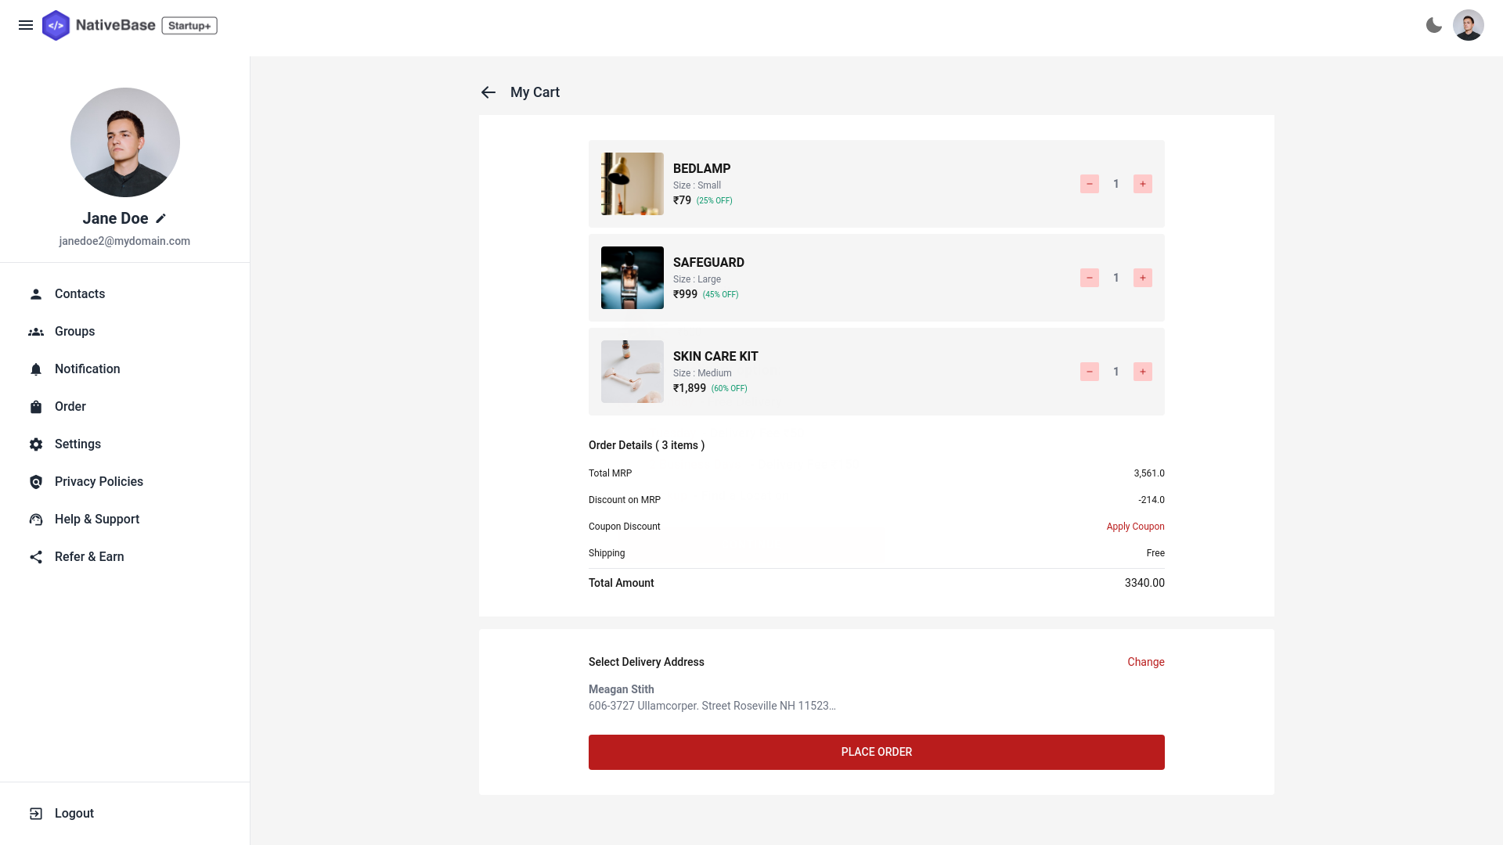Increase SKIN CARE KIT quantity with plus
1503x845 pixels.
(x=1143, y=372)
